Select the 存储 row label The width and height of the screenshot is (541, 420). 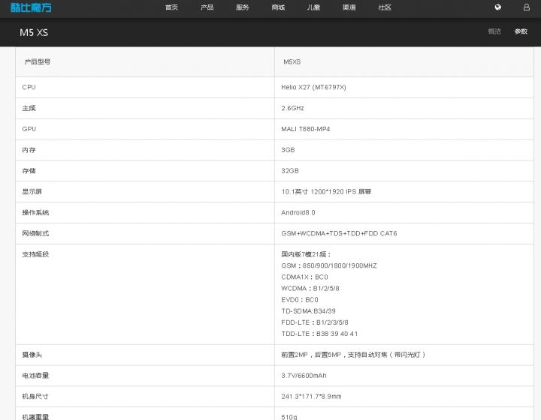coord(29,171)
